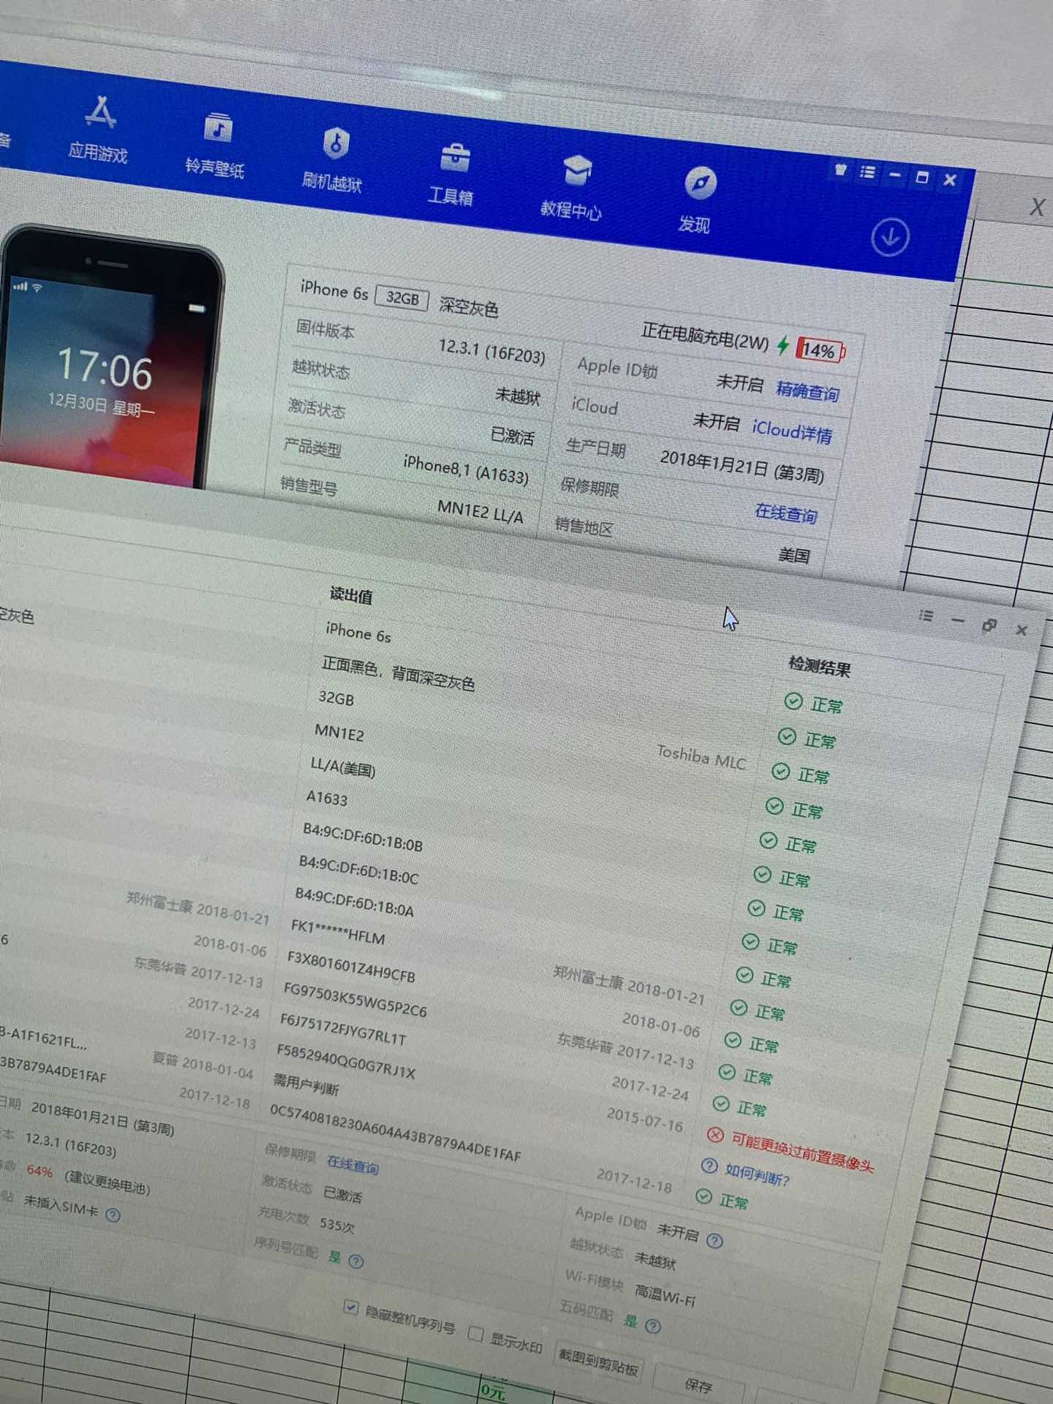Image resolution: width=1053 pixels, height=1404 pixels.
Task: Click the help icon next to 五码匹配
Action: click(653, 1326)
